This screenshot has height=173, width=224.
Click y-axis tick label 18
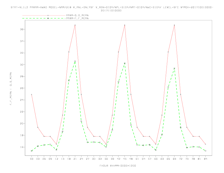pyautogui.click(x=22, y=135)
